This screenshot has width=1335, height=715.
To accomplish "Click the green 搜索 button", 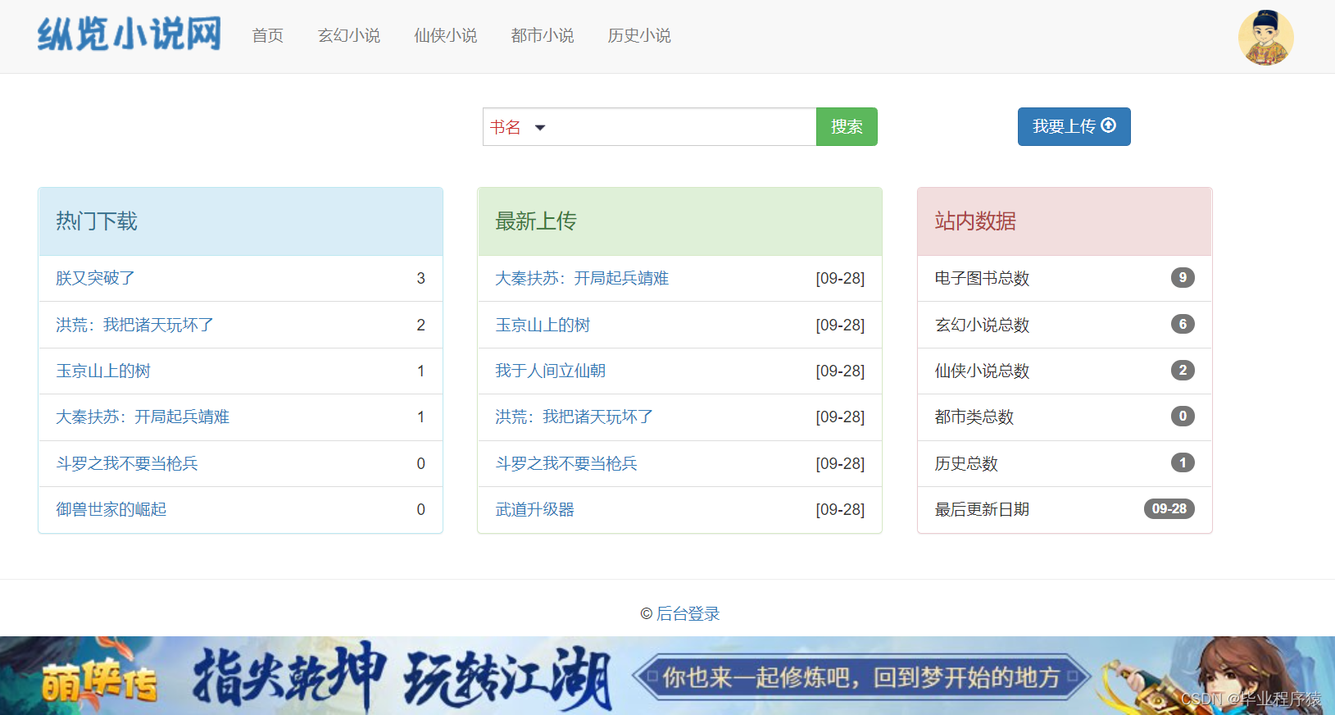I will click(x=847, y=127).
